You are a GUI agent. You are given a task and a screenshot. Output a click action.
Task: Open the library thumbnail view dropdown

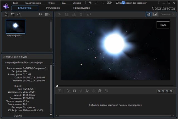[48, 14]
